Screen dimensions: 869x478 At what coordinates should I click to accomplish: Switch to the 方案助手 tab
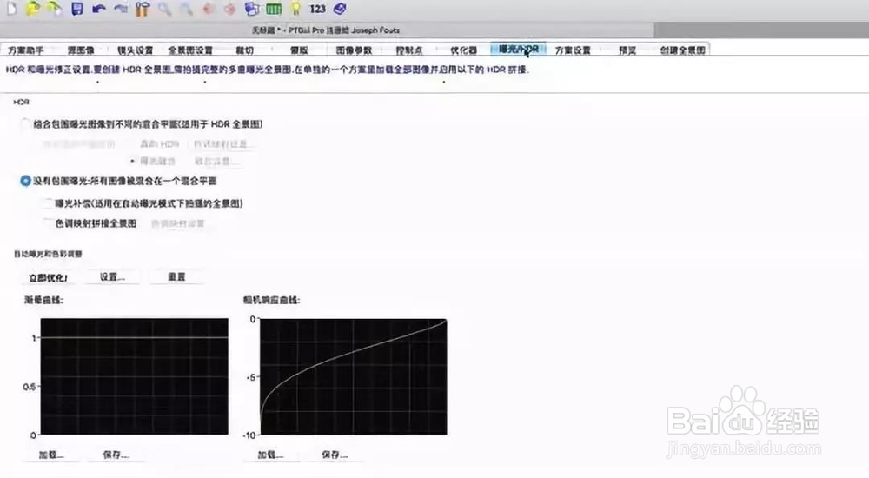point(25,50)
